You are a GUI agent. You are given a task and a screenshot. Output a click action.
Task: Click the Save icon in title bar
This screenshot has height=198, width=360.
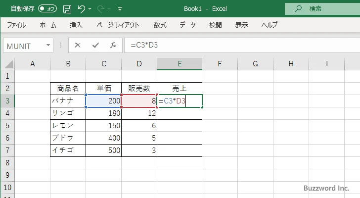pos(67,9)
